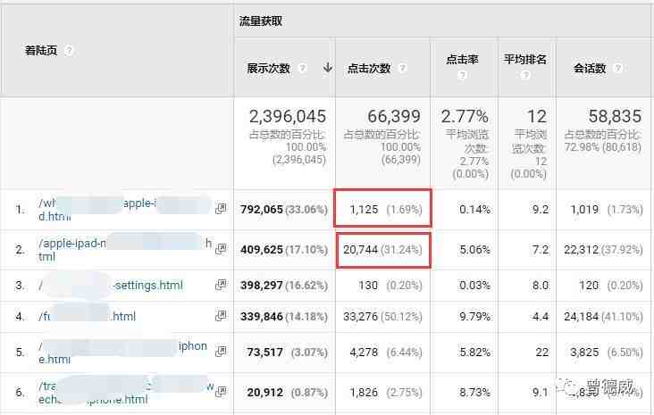This screenshot has height=415, width=654.
Task: Select clicks value 4,278
Action: pyautogui.click(x=365, y=353)
